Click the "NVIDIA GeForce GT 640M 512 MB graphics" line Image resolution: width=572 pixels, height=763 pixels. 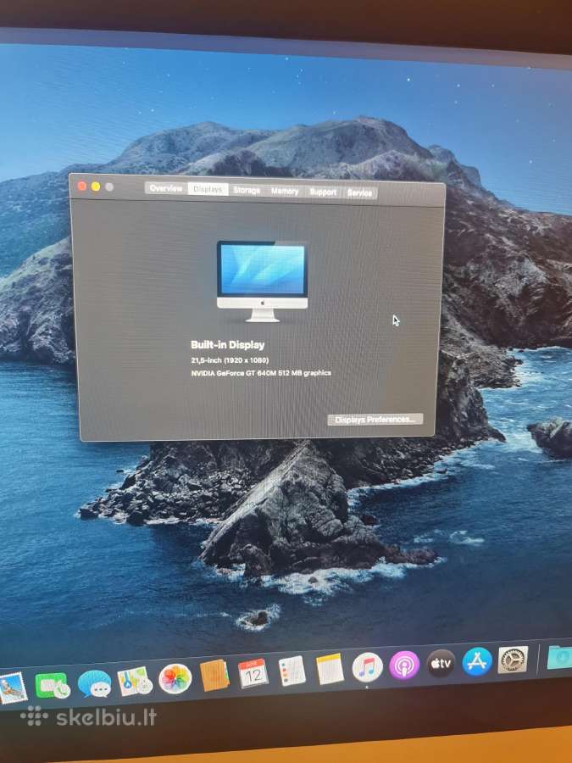click(261, 373)
